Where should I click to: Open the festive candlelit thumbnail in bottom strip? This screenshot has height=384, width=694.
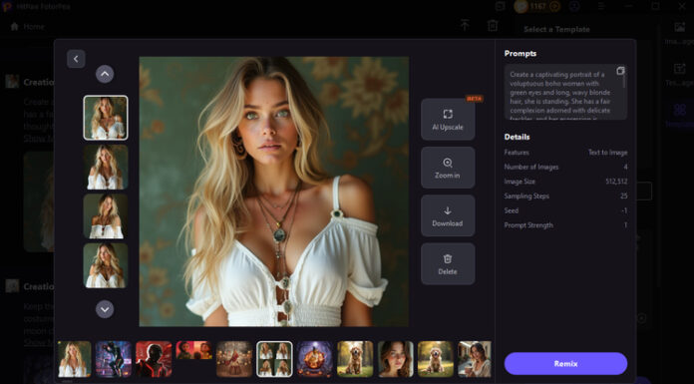[x=234, y=359]
